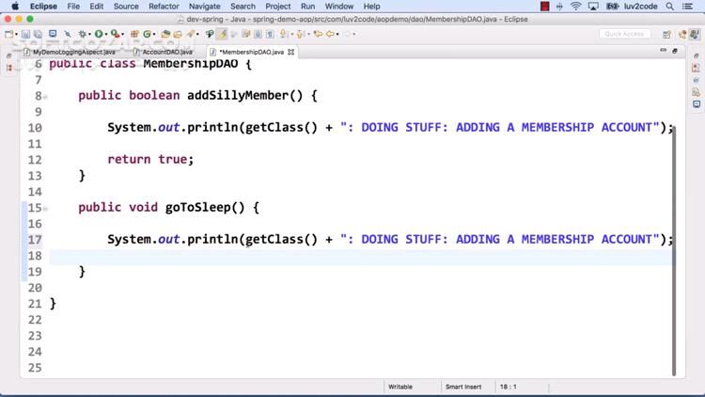Open the Refactor menu
The image size is (705, 397).
click(x=164, y=7)
